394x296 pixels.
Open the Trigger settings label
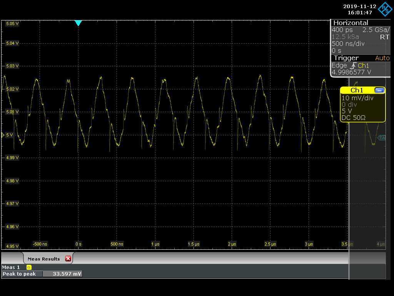point(346,58)
